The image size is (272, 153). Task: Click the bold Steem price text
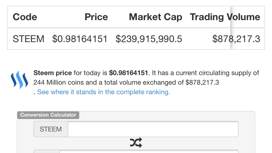(52, 73)
